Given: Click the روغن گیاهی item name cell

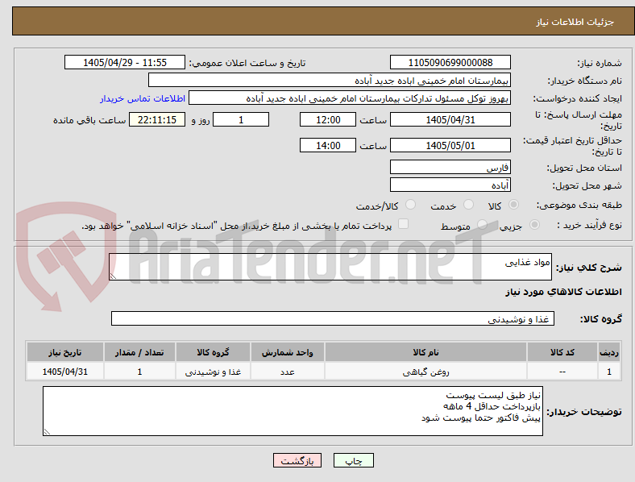Looking at the screenshot, I should (x=425, y=372).
